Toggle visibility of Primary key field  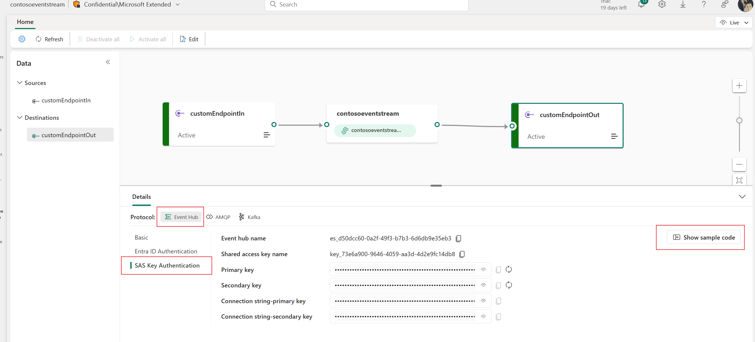pos(483,269)
